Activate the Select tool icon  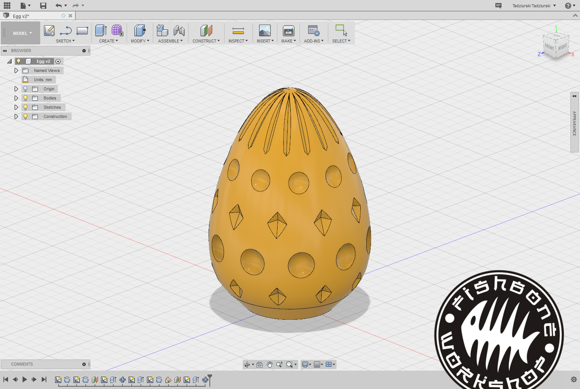(341, 31)
